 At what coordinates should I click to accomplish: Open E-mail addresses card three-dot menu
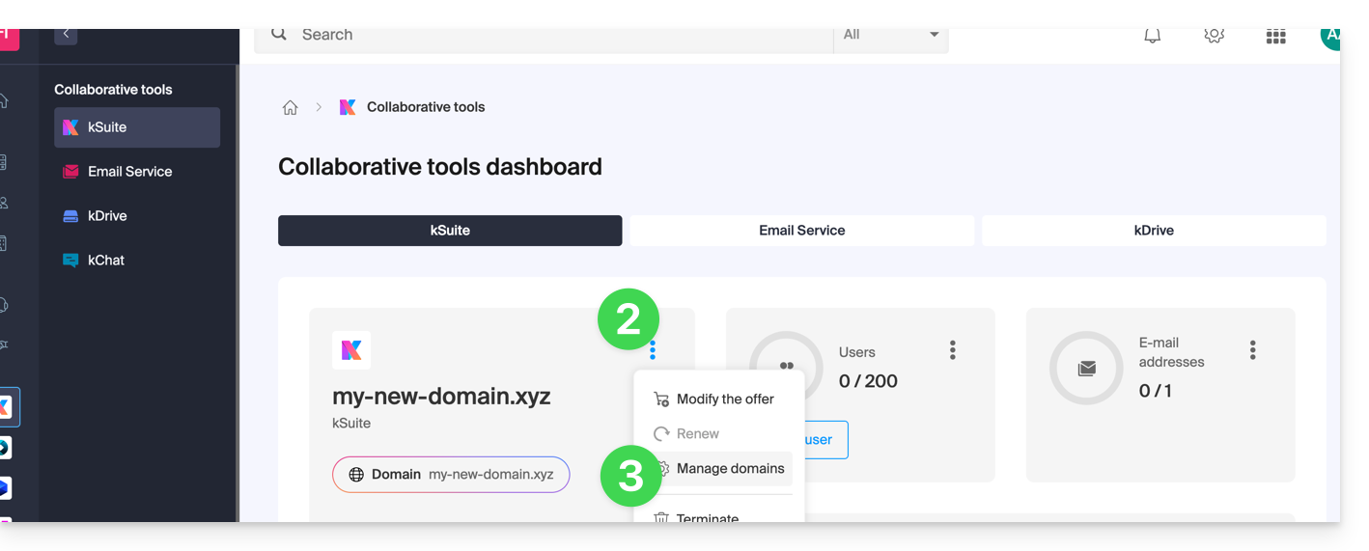pyautogui.click(x=1252, y=350)
